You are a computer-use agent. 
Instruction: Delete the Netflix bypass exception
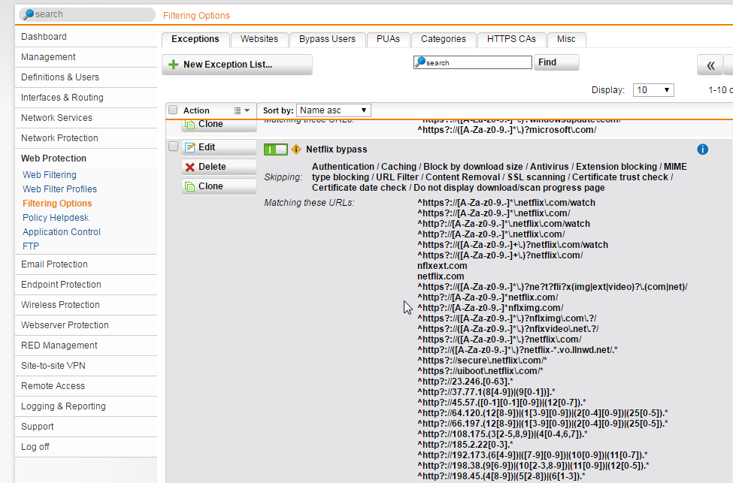[x=219, y=167]
